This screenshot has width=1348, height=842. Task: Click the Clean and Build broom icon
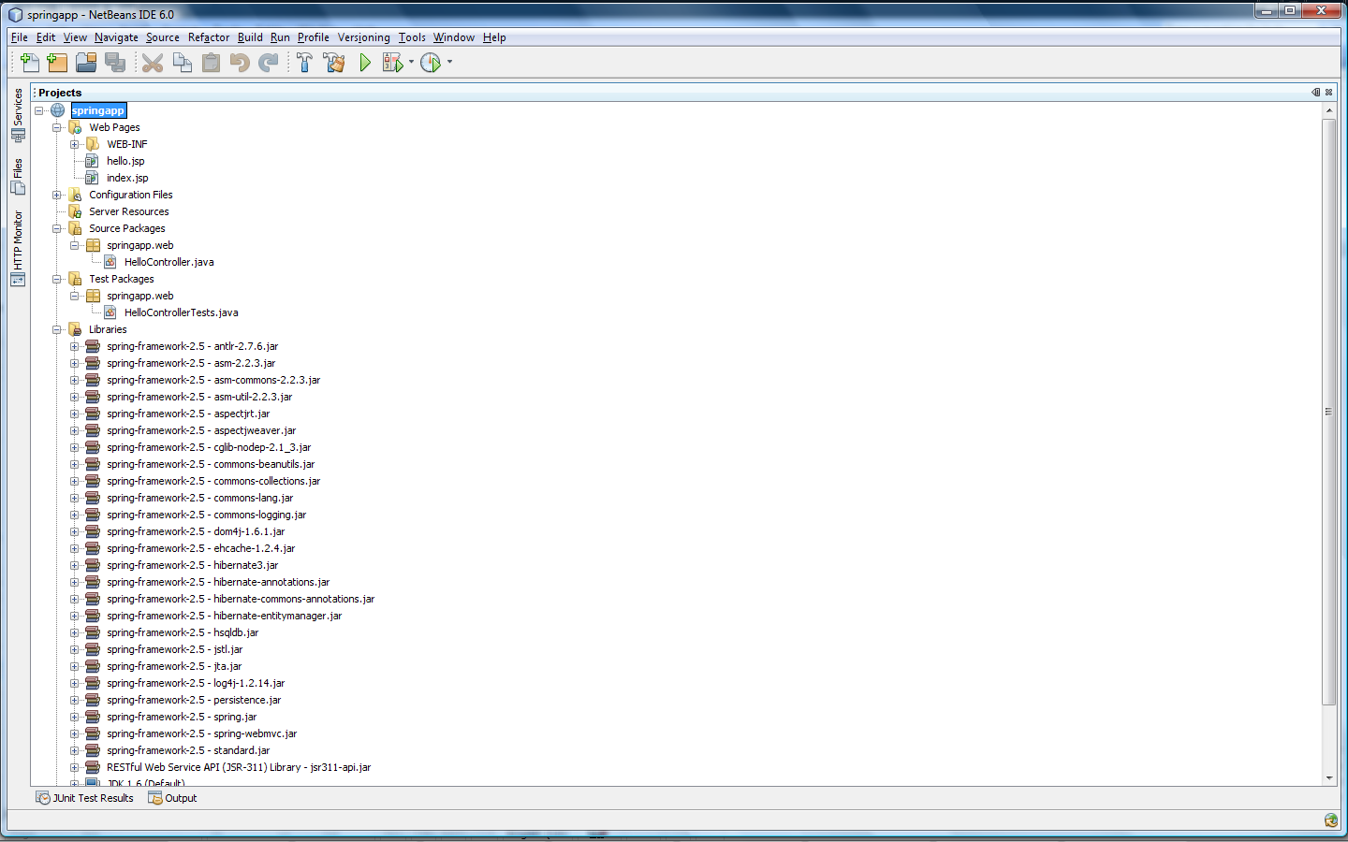click(x=334, y=63)
